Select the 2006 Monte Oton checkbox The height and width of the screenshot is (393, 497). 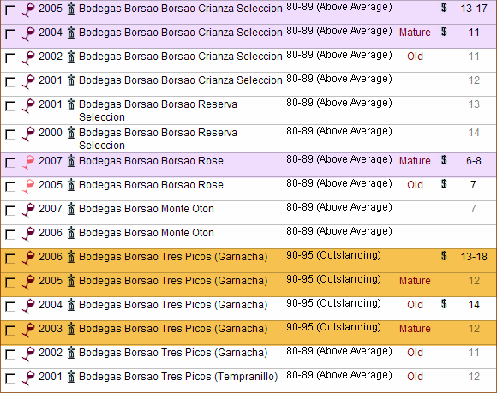10,235
